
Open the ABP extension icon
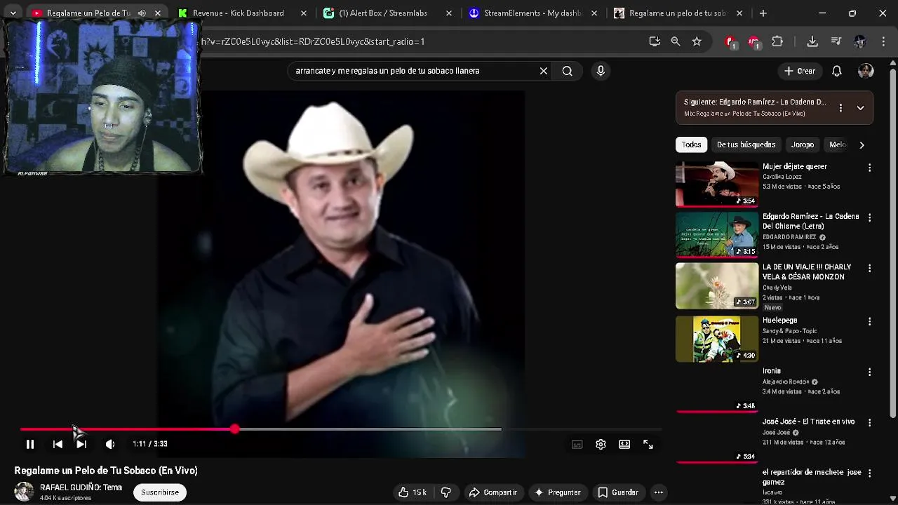pyautogui.click(x=753, y=42)
